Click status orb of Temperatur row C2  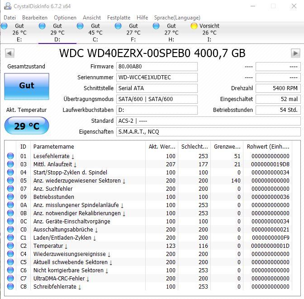[x=10, y=246]
